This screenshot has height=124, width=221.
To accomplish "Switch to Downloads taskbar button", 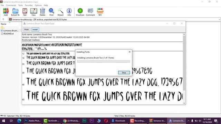I will [x=119, y=121].
